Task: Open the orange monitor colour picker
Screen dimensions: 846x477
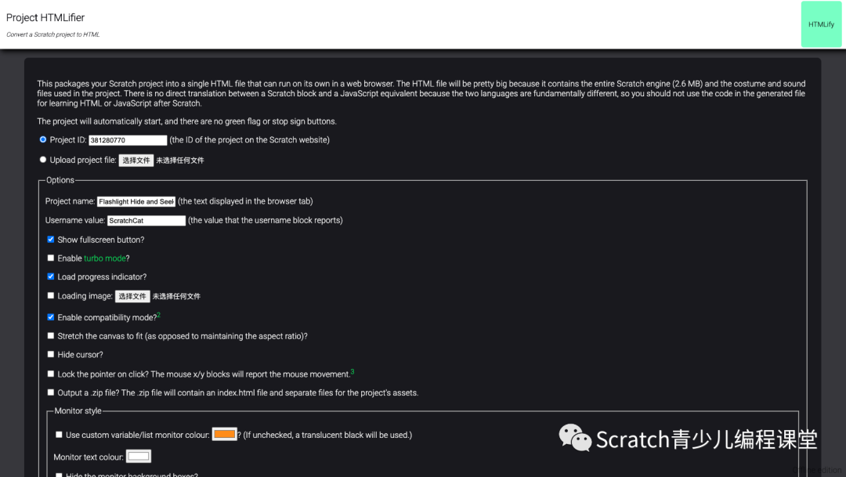Action: point(224,434)
